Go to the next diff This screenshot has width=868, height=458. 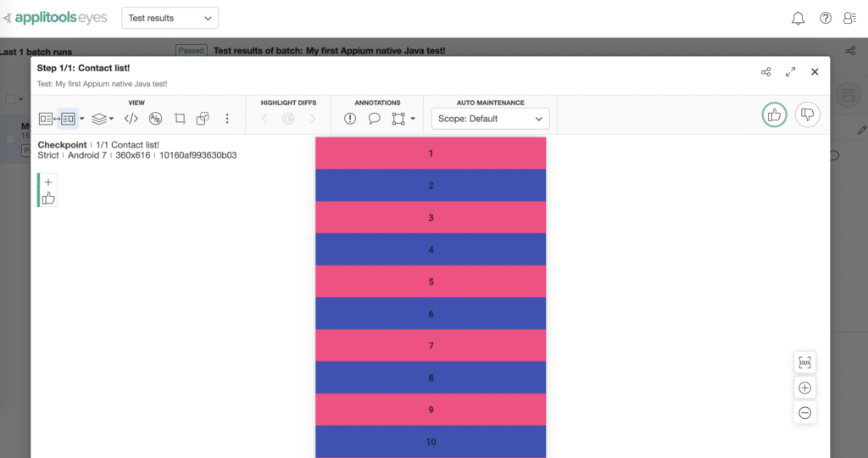[313, 119]
